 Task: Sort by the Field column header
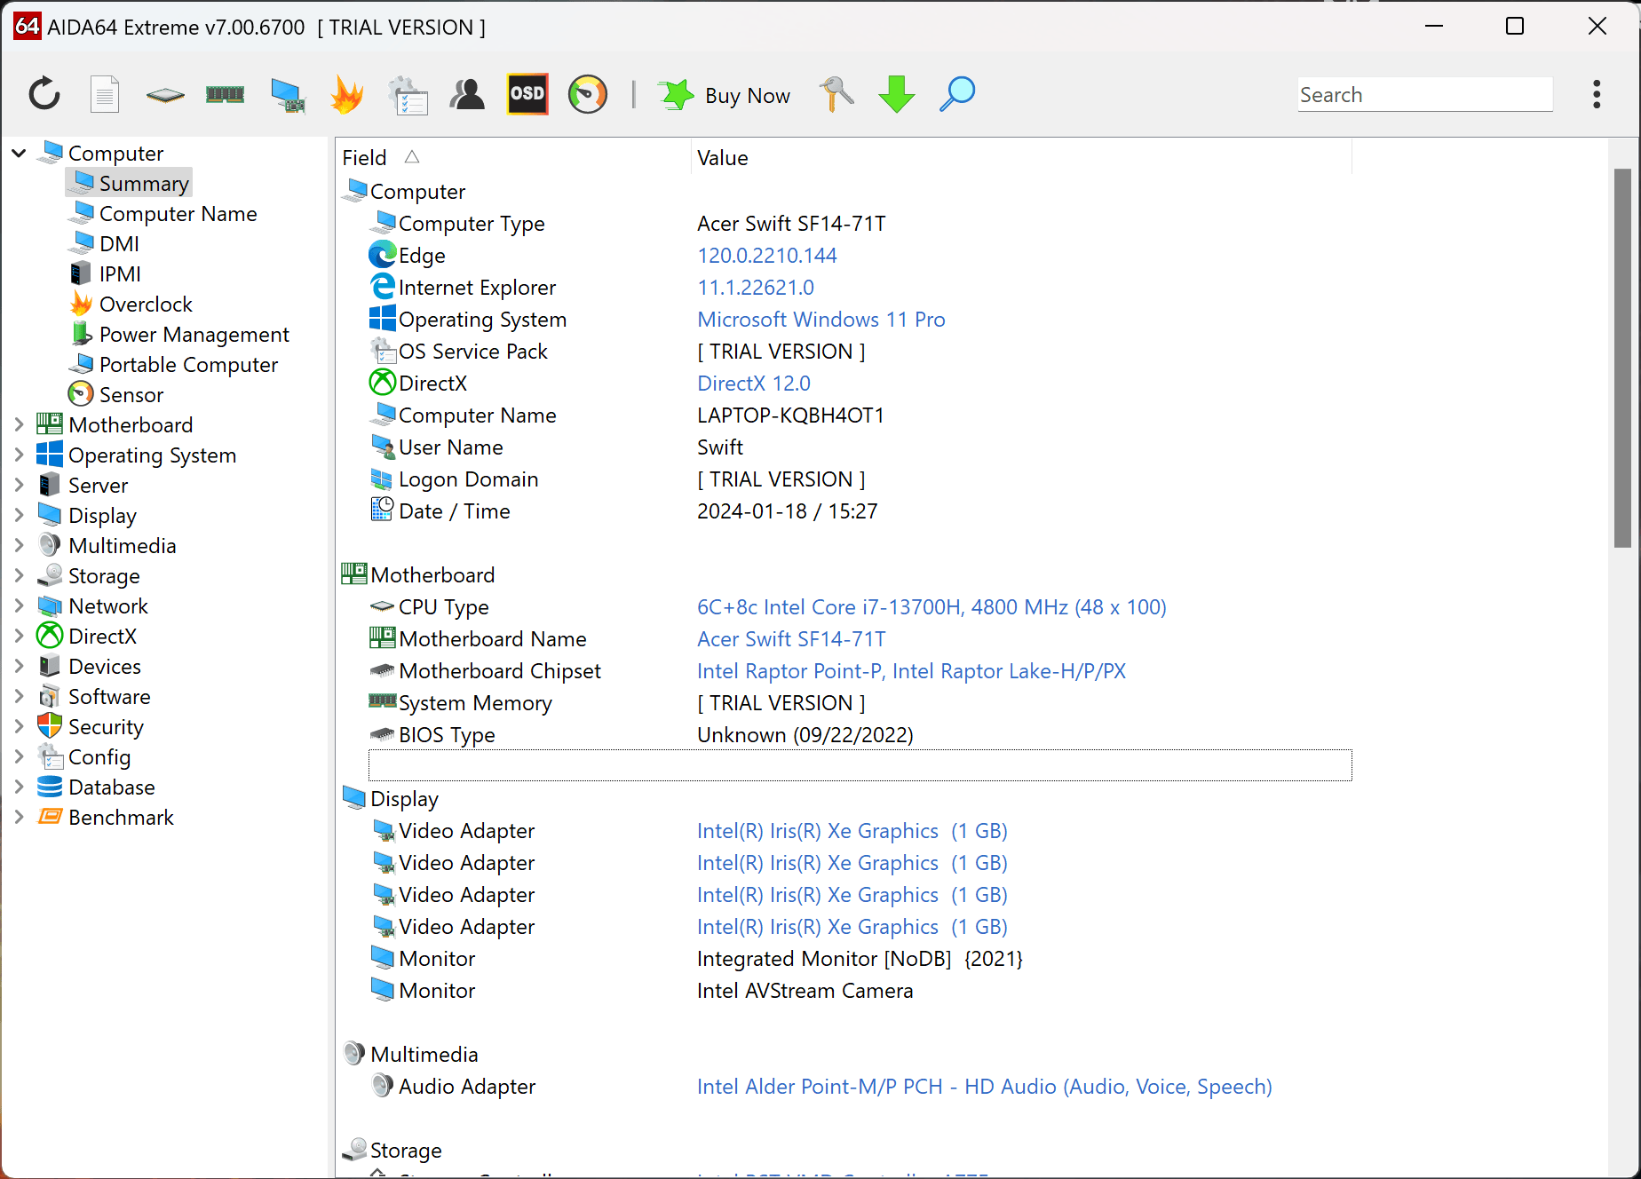pyautogui.click(x=513, y=157)
